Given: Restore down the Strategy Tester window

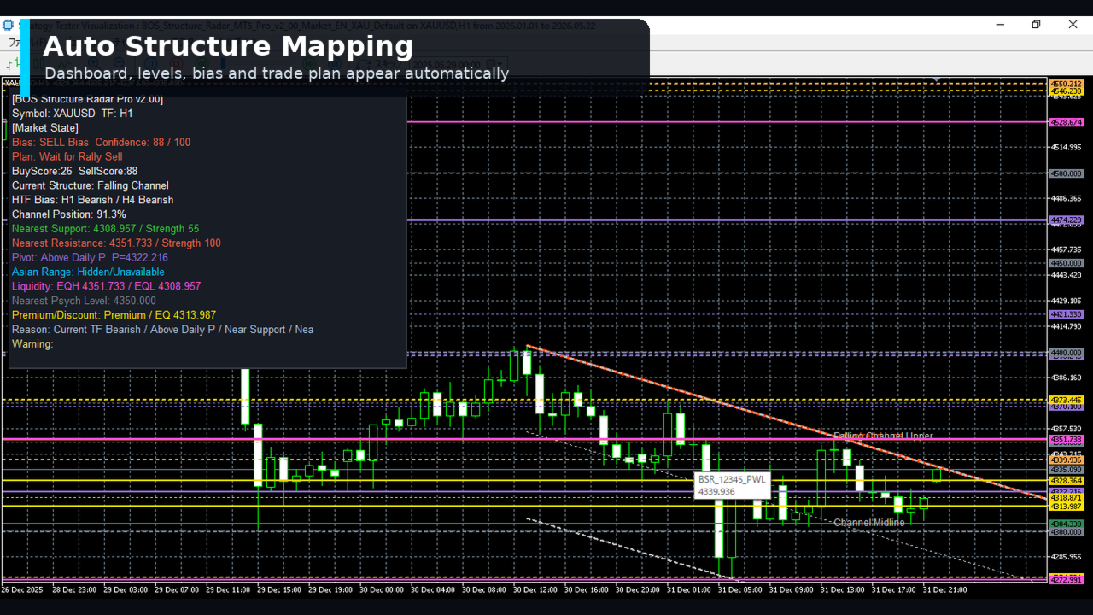Looking at the screenshot, I should tap(1036, 25).
